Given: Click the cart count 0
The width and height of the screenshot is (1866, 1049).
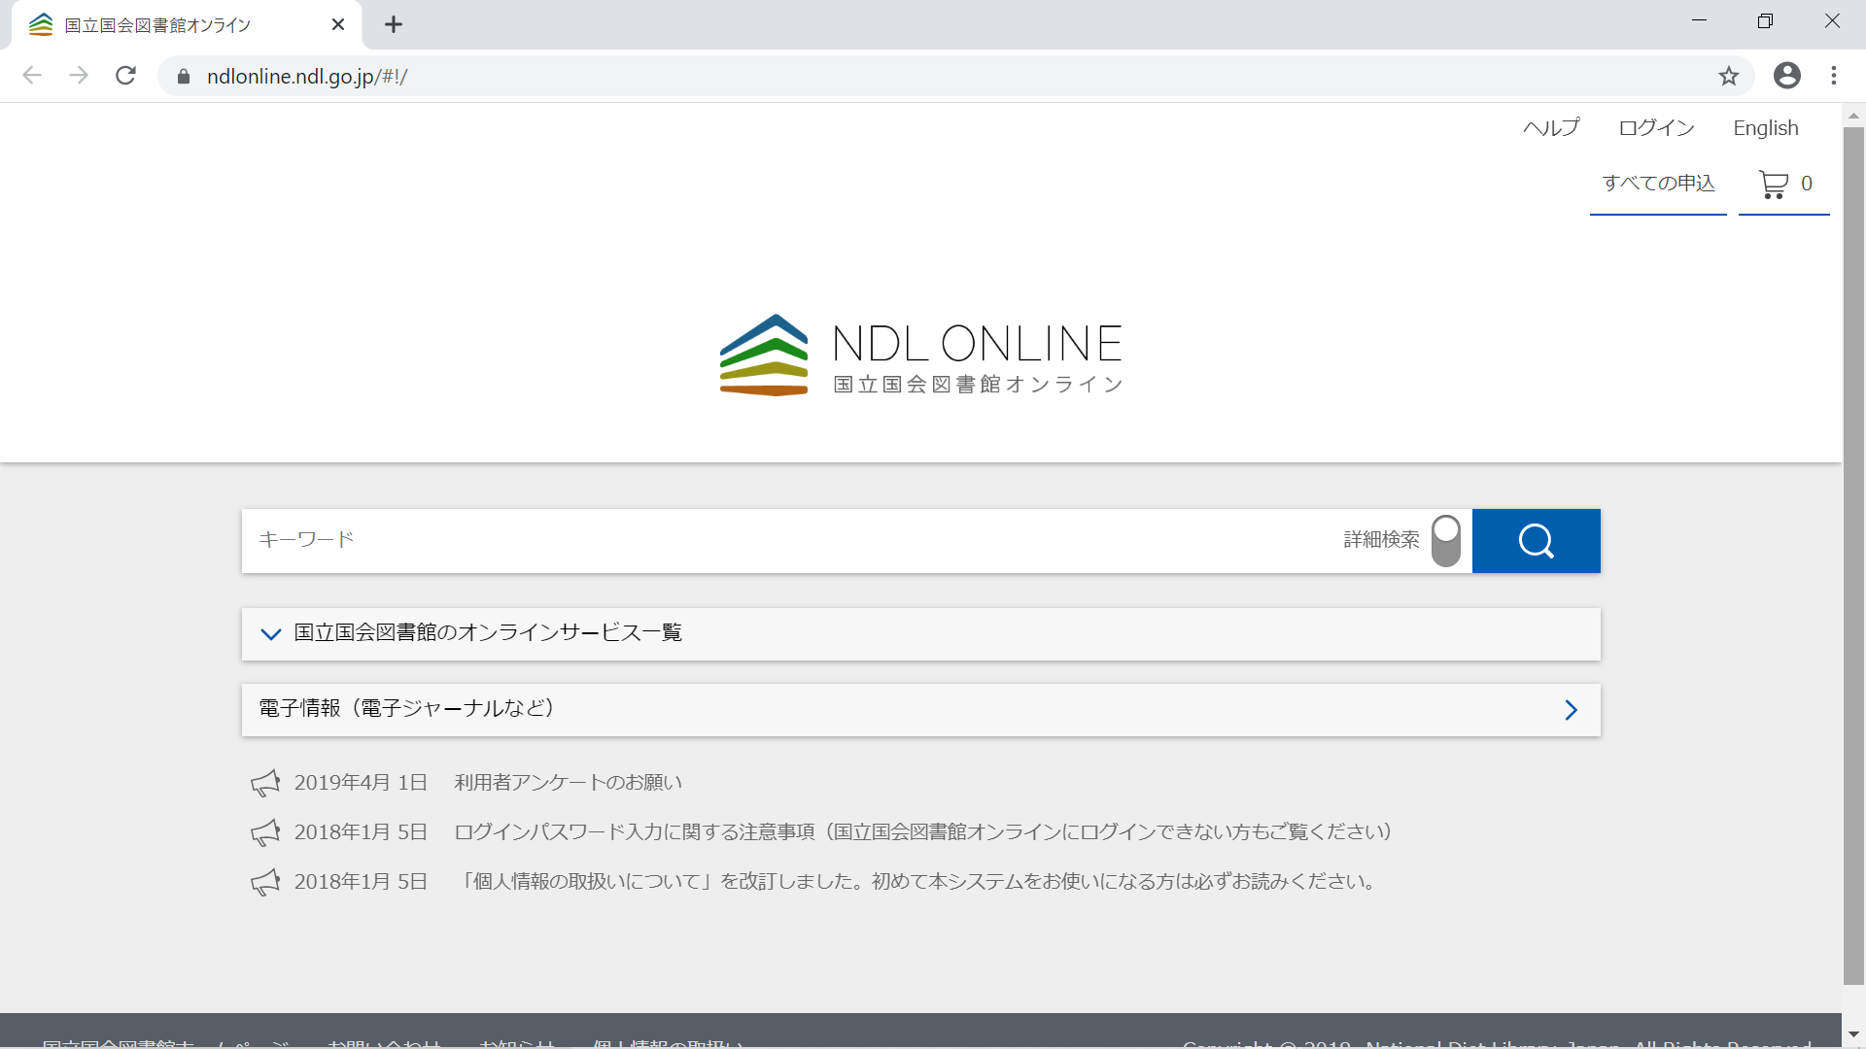Looking at the screenshot, I should tap(1807, 184).
